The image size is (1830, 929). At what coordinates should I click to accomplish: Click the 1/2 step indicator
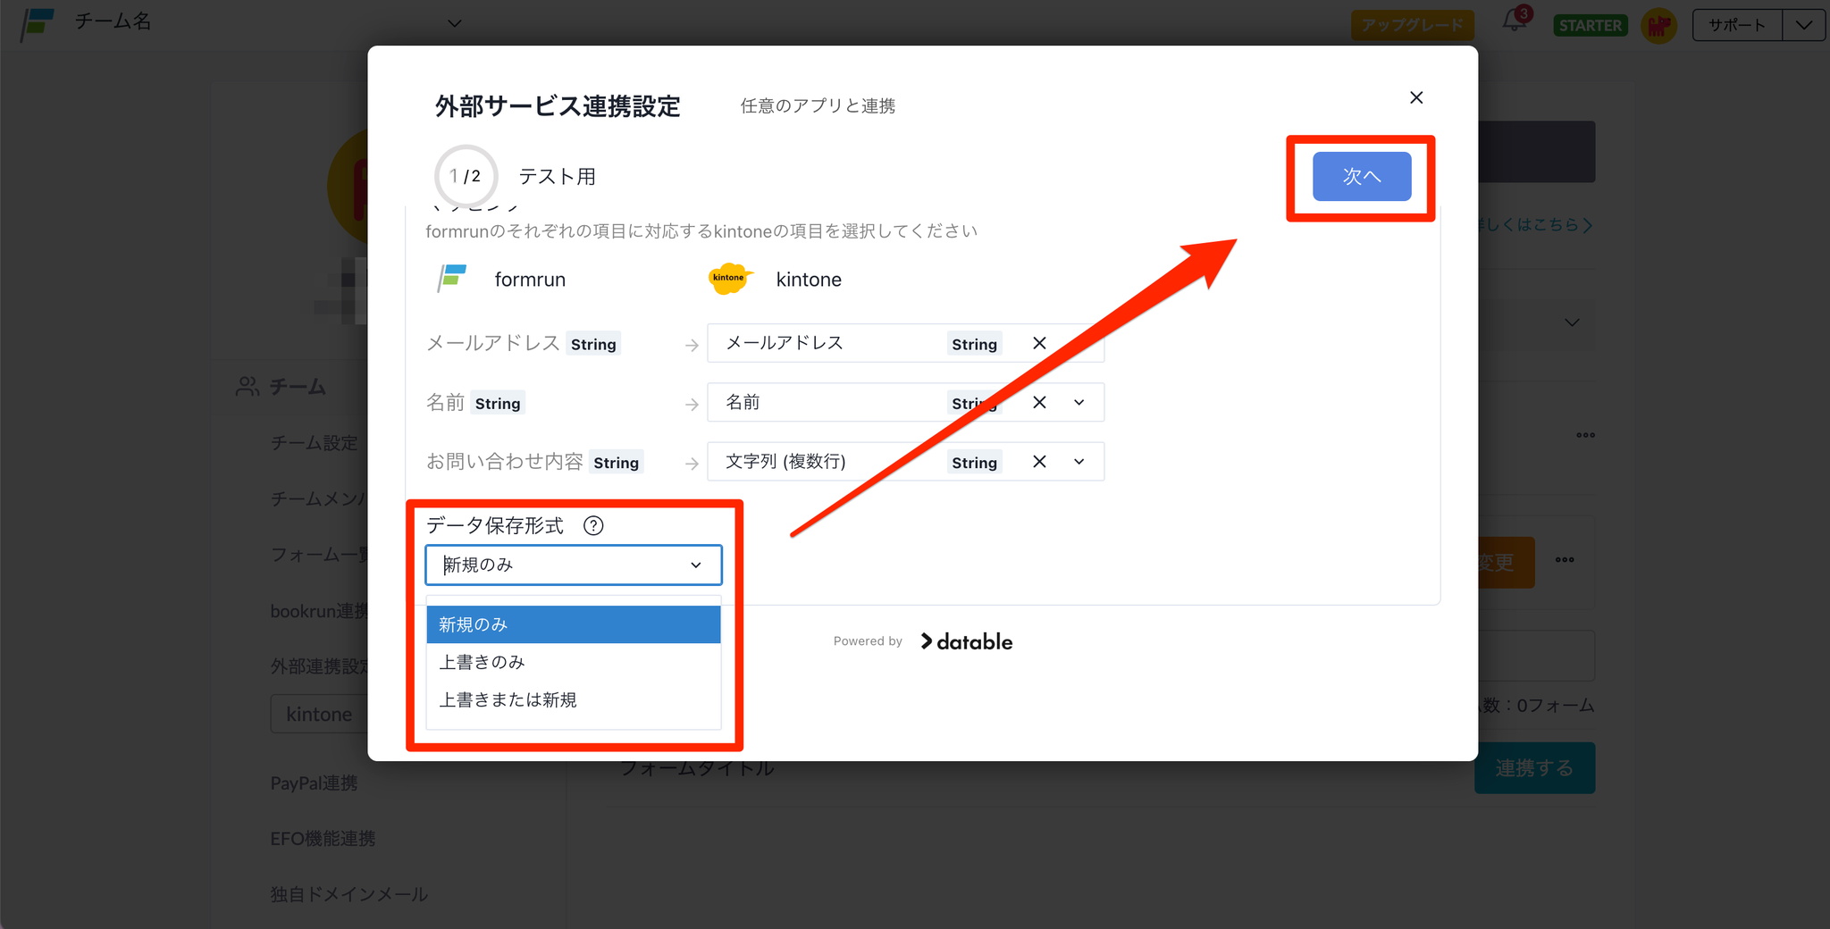466,176
